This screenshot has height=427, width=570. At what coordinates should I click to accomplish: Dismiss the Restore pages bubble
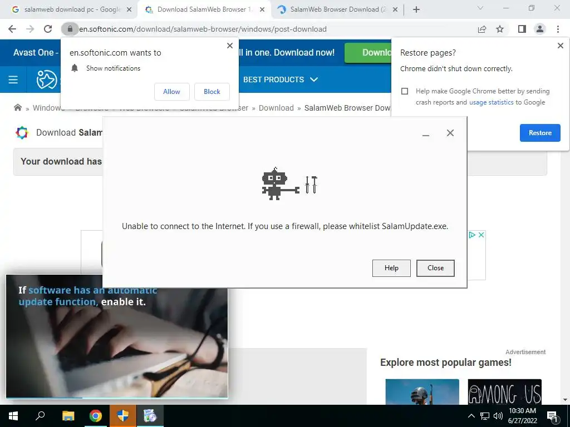click(560, 46)
